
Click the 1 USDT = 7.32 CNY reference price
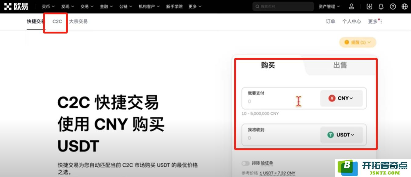tap(278, 173)
